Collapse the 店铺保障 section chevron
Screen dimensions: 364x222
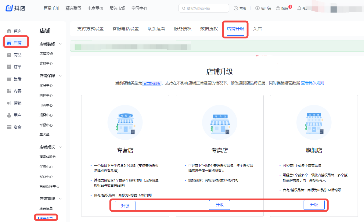(60, 76)
